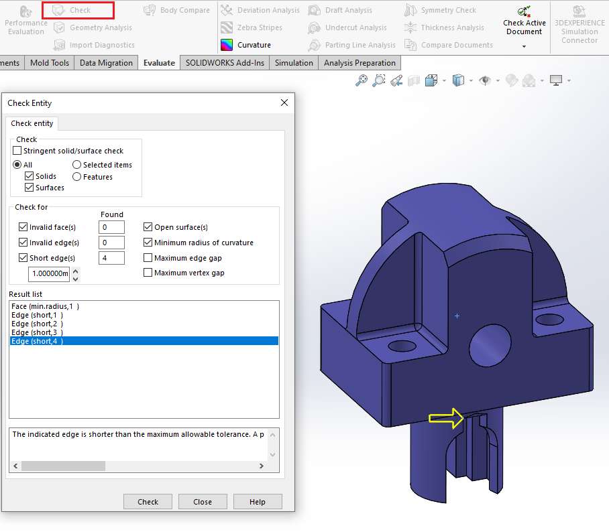Toggle the Maximum edge gap checkbox
Screen dimensions: 609x532
point(148,258)
